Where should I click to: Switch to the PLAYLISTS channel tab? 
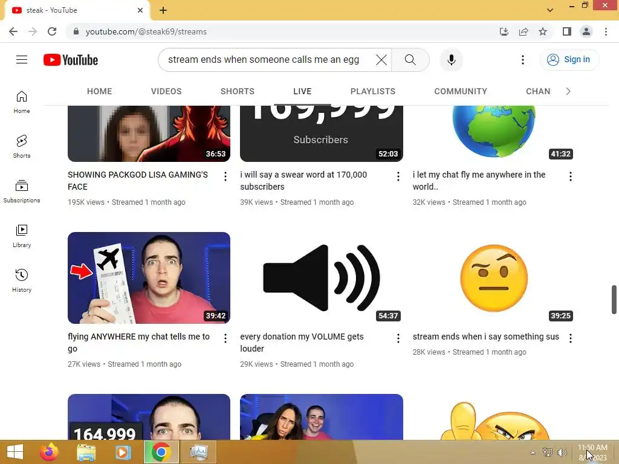click(x=372, y=92)
